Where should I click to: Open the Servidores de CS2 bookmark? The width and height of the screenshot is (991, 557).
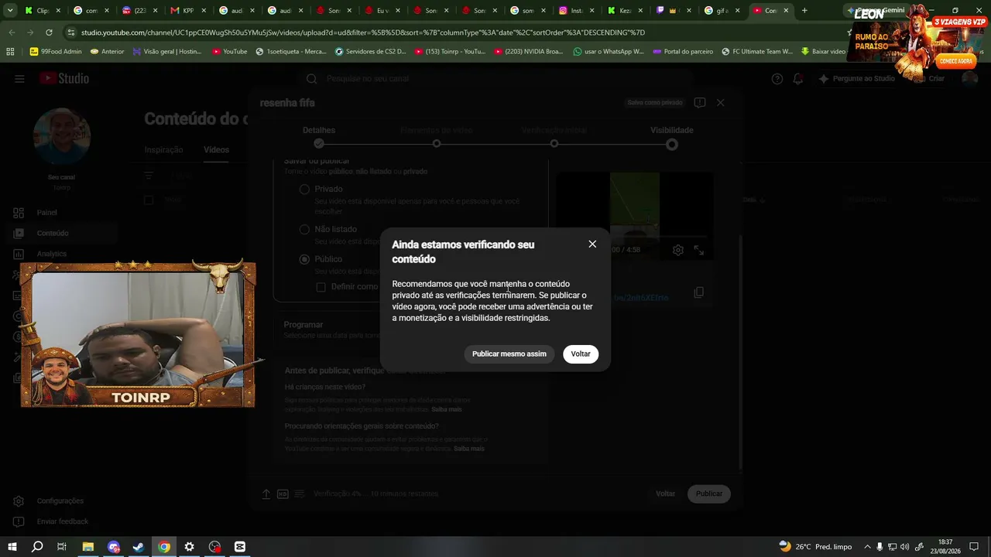pyautogui.click(x=370, y=51)
